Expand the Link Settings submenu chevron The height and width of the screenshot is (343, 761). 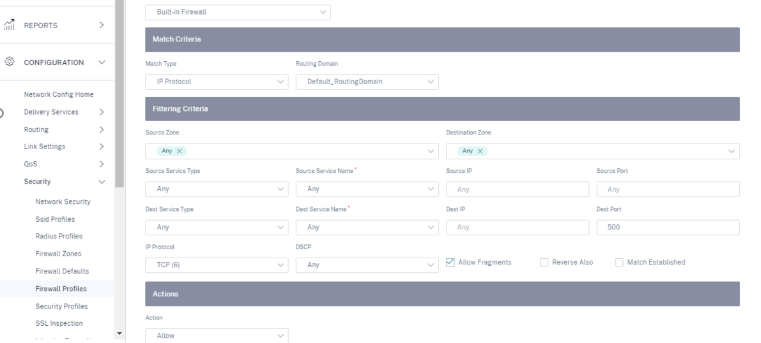(102, 146)
